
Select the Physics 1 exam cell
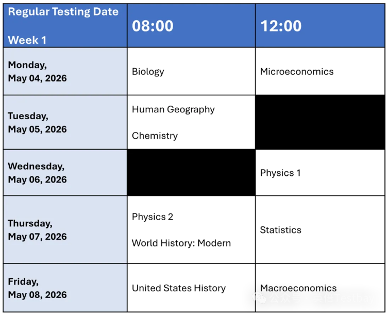point(280,173)
